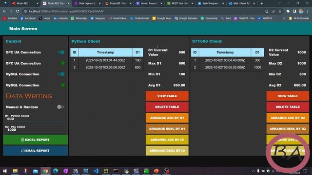Select 2023-10-02T03:04:44.000Z timestamp cell
The width and height of the screenshot is (312, 175).
pyautogui.click(x=105, y=60)
